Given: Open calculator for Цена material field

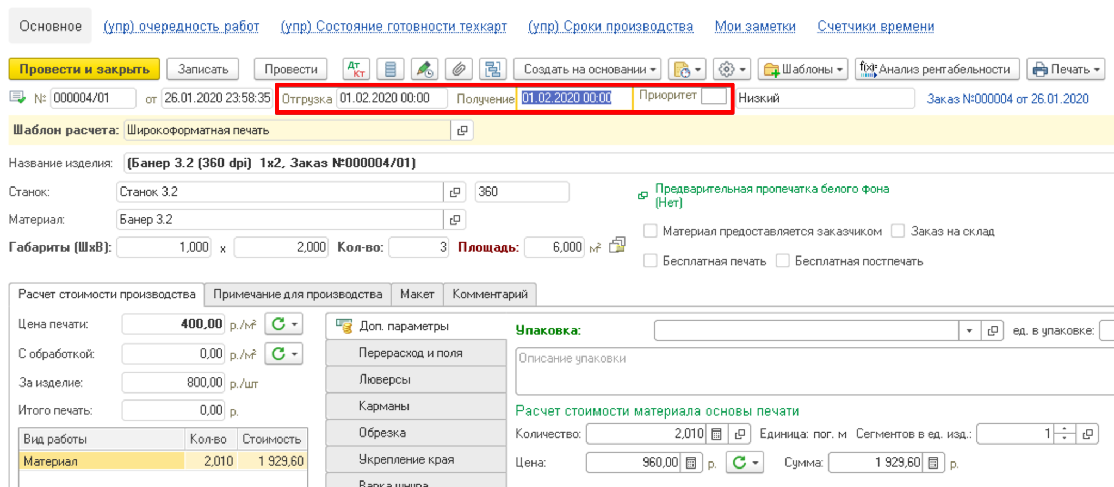Looking at the screenshot, I should coord(691,463).
